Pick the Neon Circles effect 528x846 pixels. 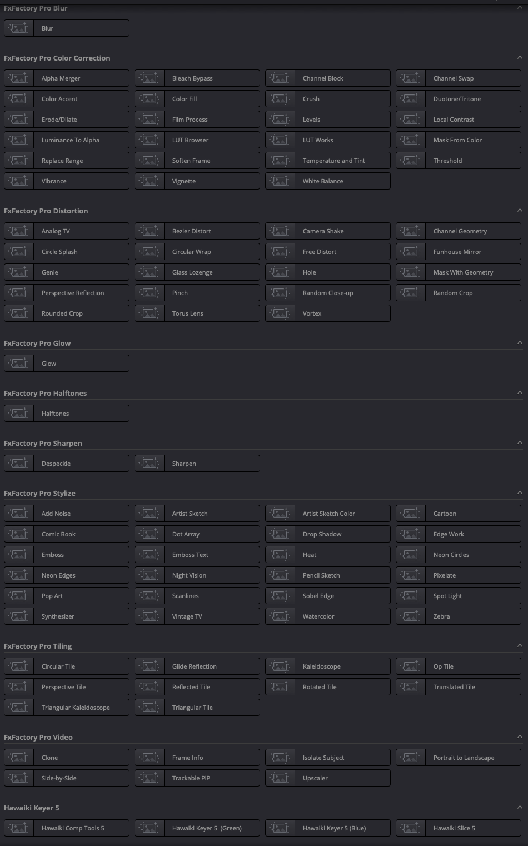click(x=459, y=555)
